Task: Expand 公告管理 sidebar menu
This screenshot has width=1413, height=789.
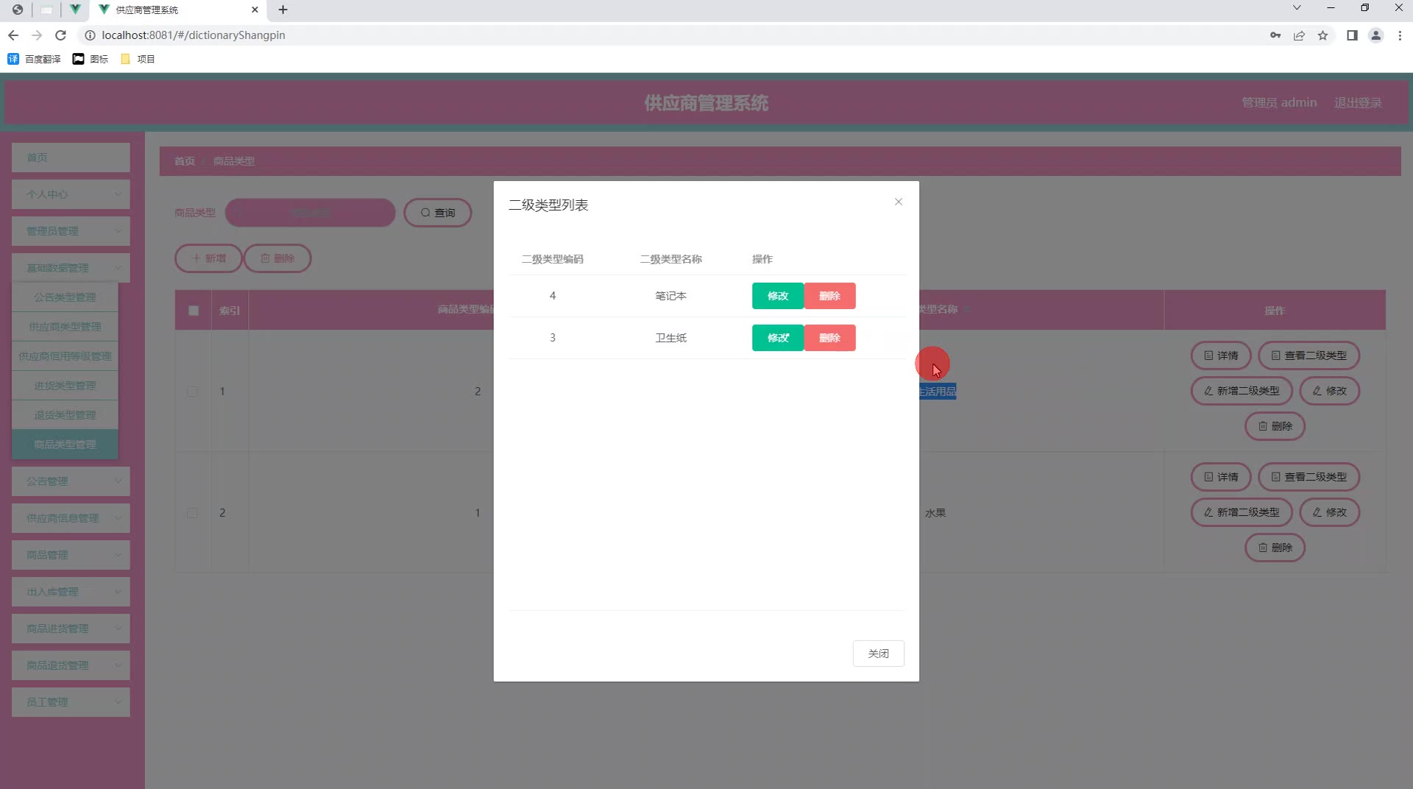Action: coord(71,481)
